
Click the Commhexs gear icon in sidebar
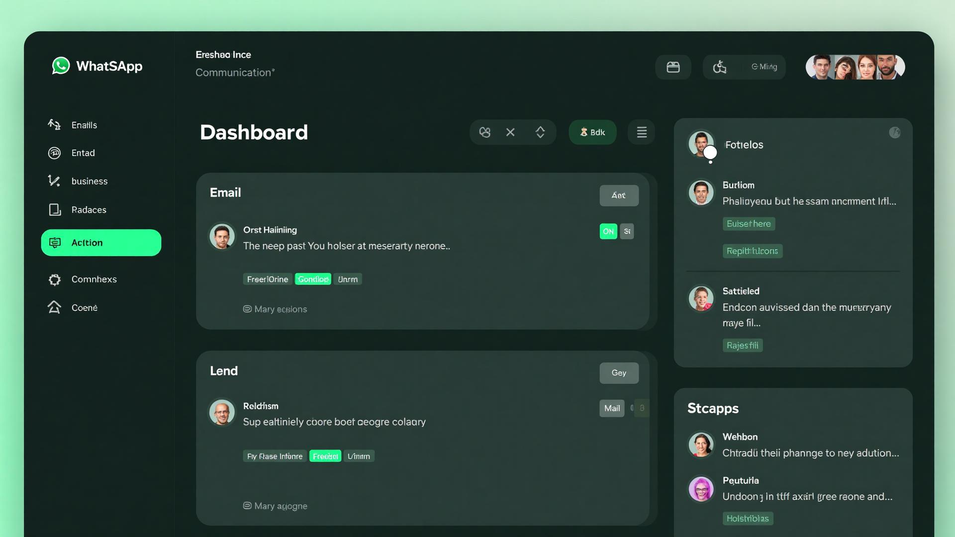pyautogui.click(x=55, y=279)
